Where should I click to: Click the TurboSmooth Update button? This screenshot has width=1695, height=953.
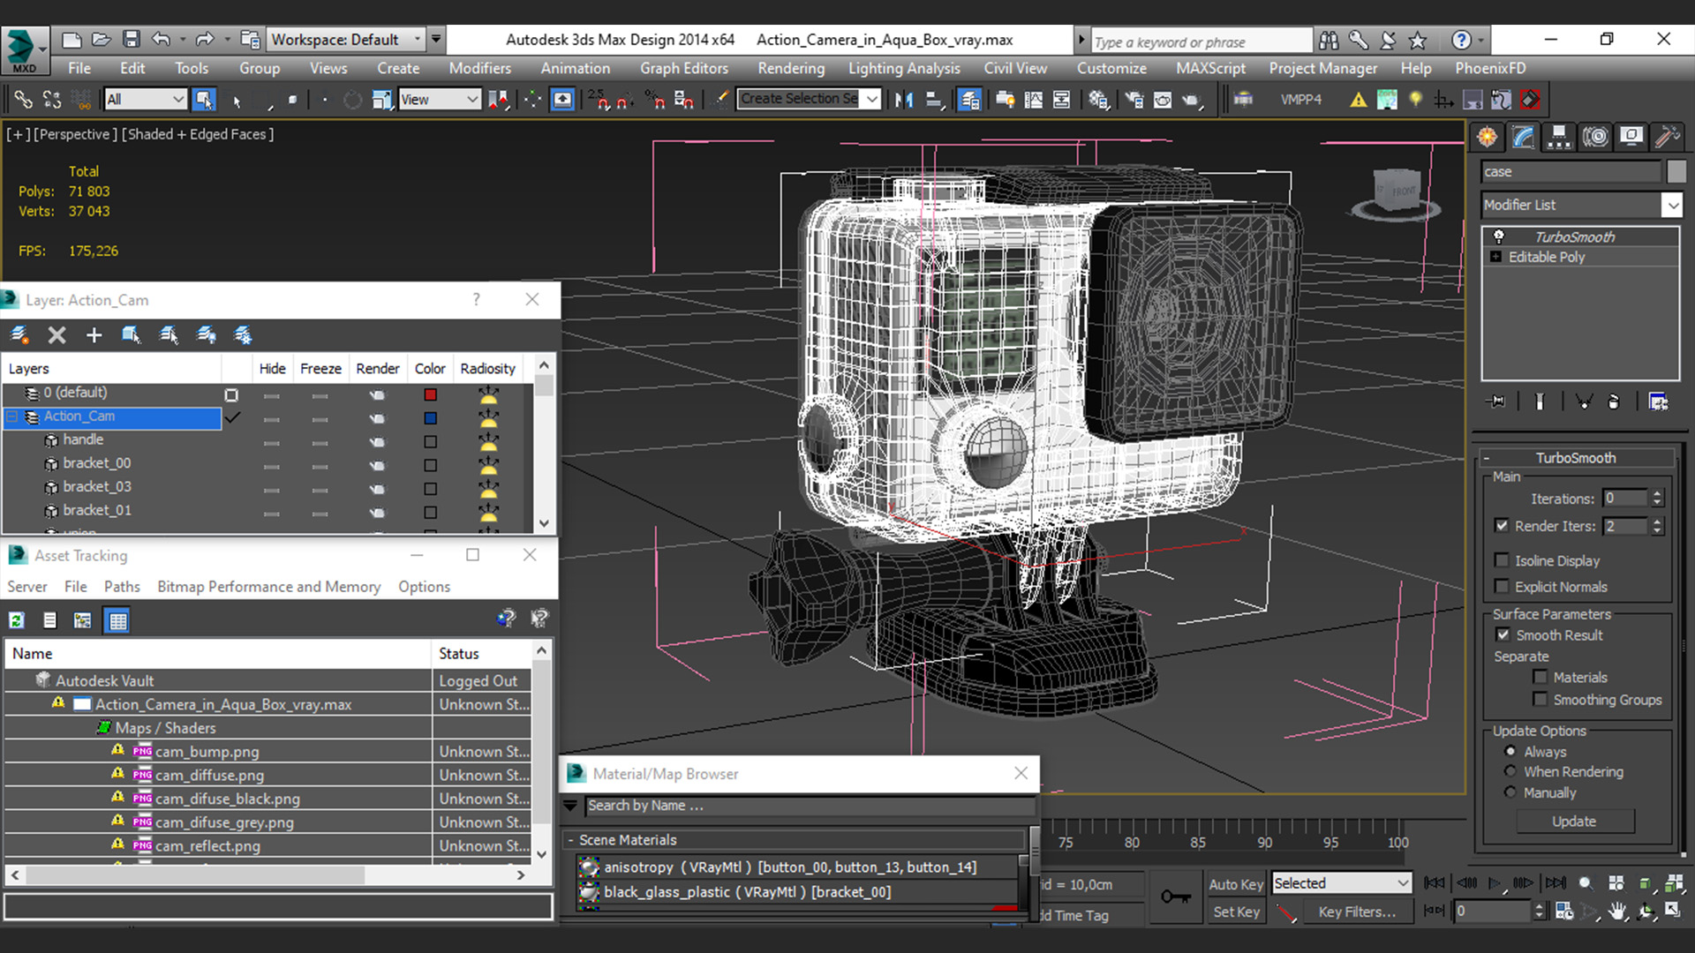coord(1574,822)
